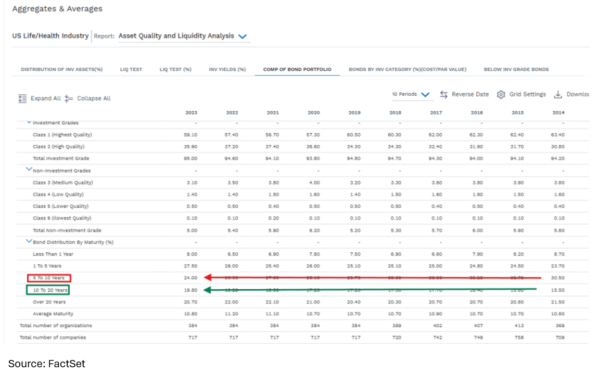The height and width of the screenshot is (373, 598).
Task: Open Grid Settings via the gear icon
Action: pyautogui.click(x=501, y=94)
